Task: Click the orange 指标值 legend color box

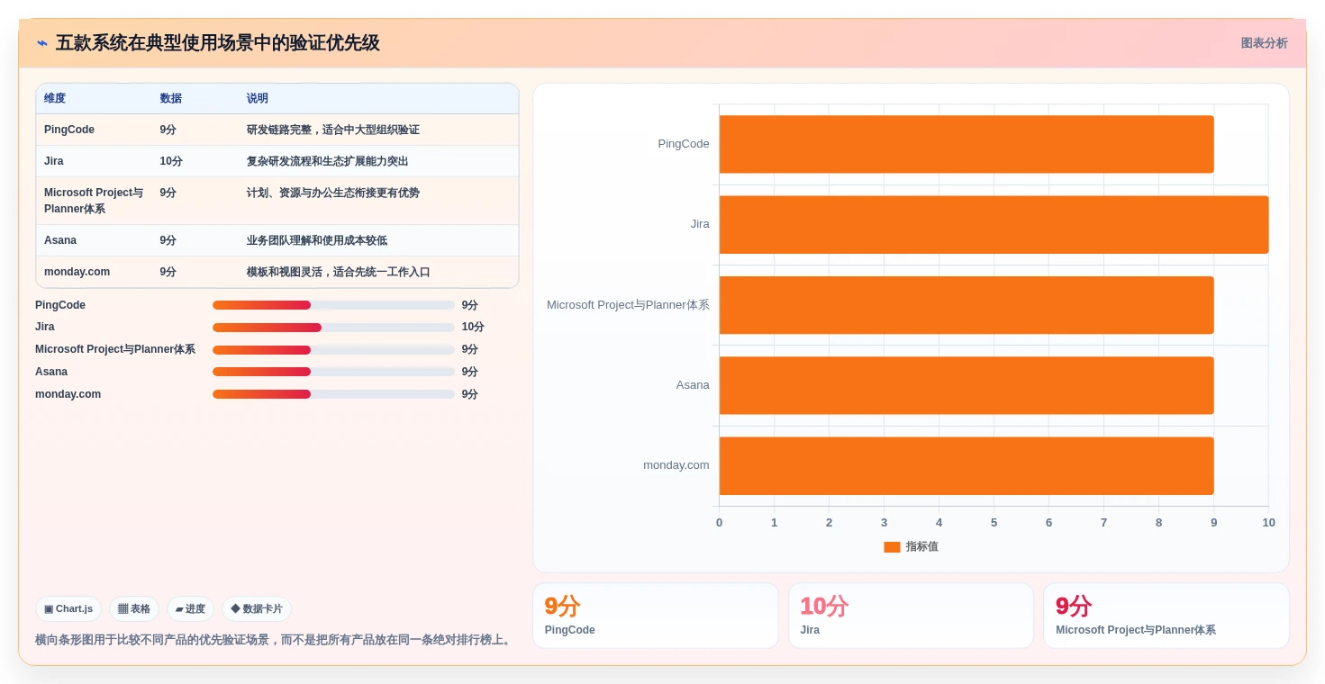Action: tap(892, 547)
